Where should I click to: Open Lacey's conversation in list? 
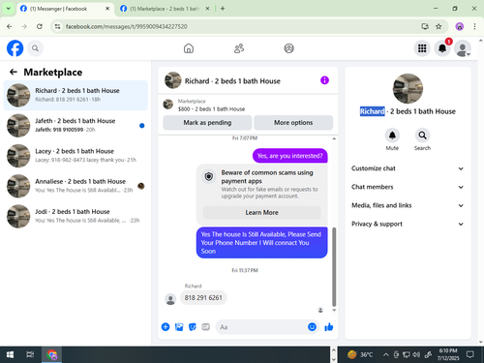point(76,156)
